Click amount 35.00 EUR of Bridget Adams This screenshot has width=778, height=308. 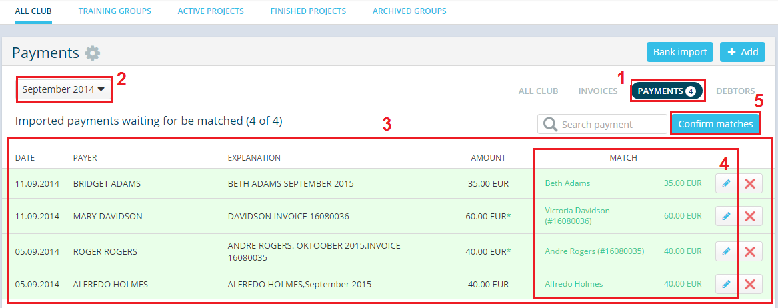488,183
